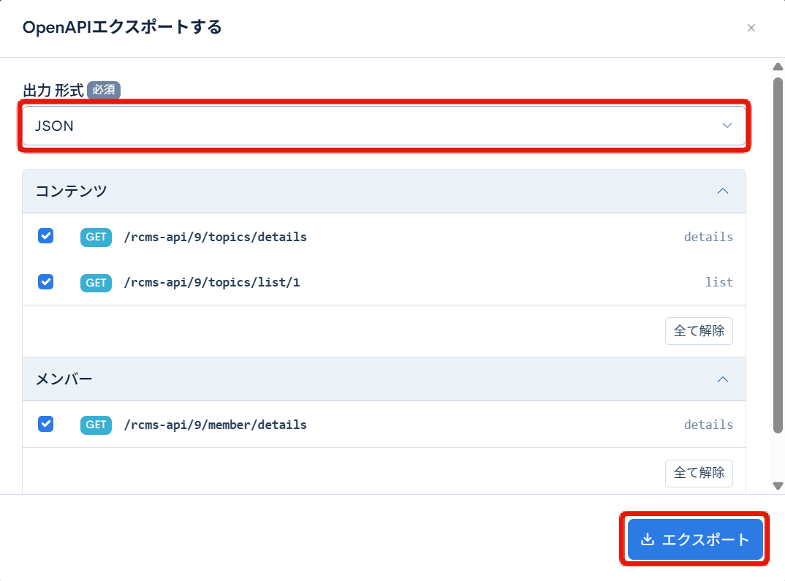The image size is (785, 581).
Task: Uncheck the /rcms-api/9/member/details endpoint
Action: tap(45, 424)
